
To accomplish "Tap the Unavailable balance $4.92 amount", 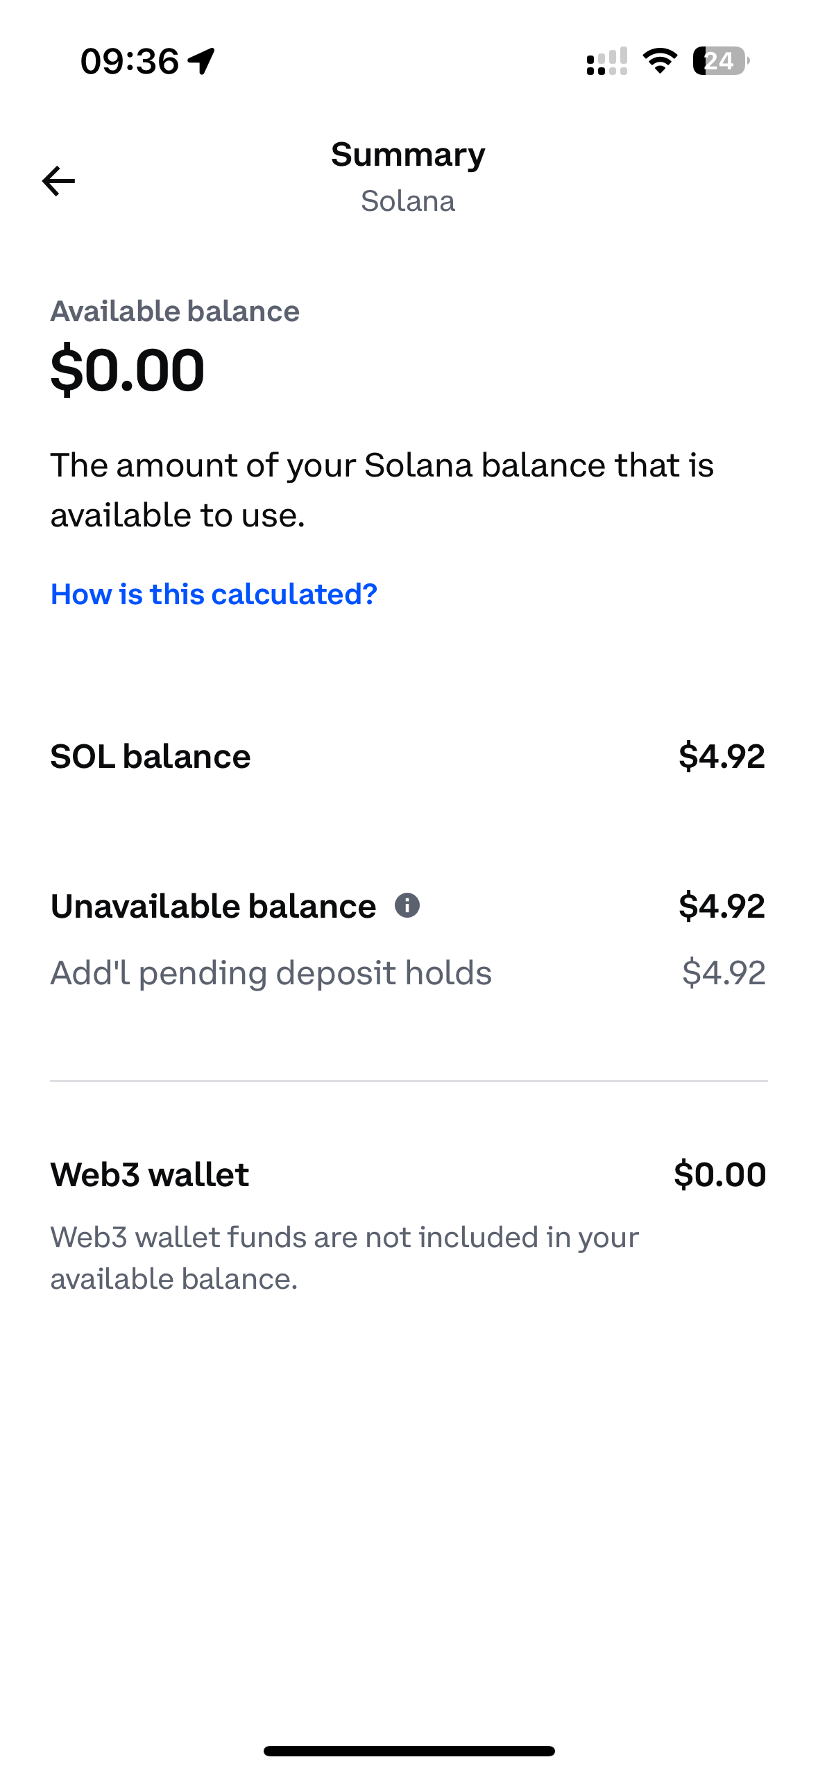I will coord(722,906).
